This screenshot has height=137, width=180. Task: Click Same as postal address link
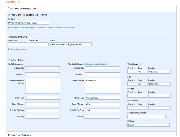[x=96, y=64]
